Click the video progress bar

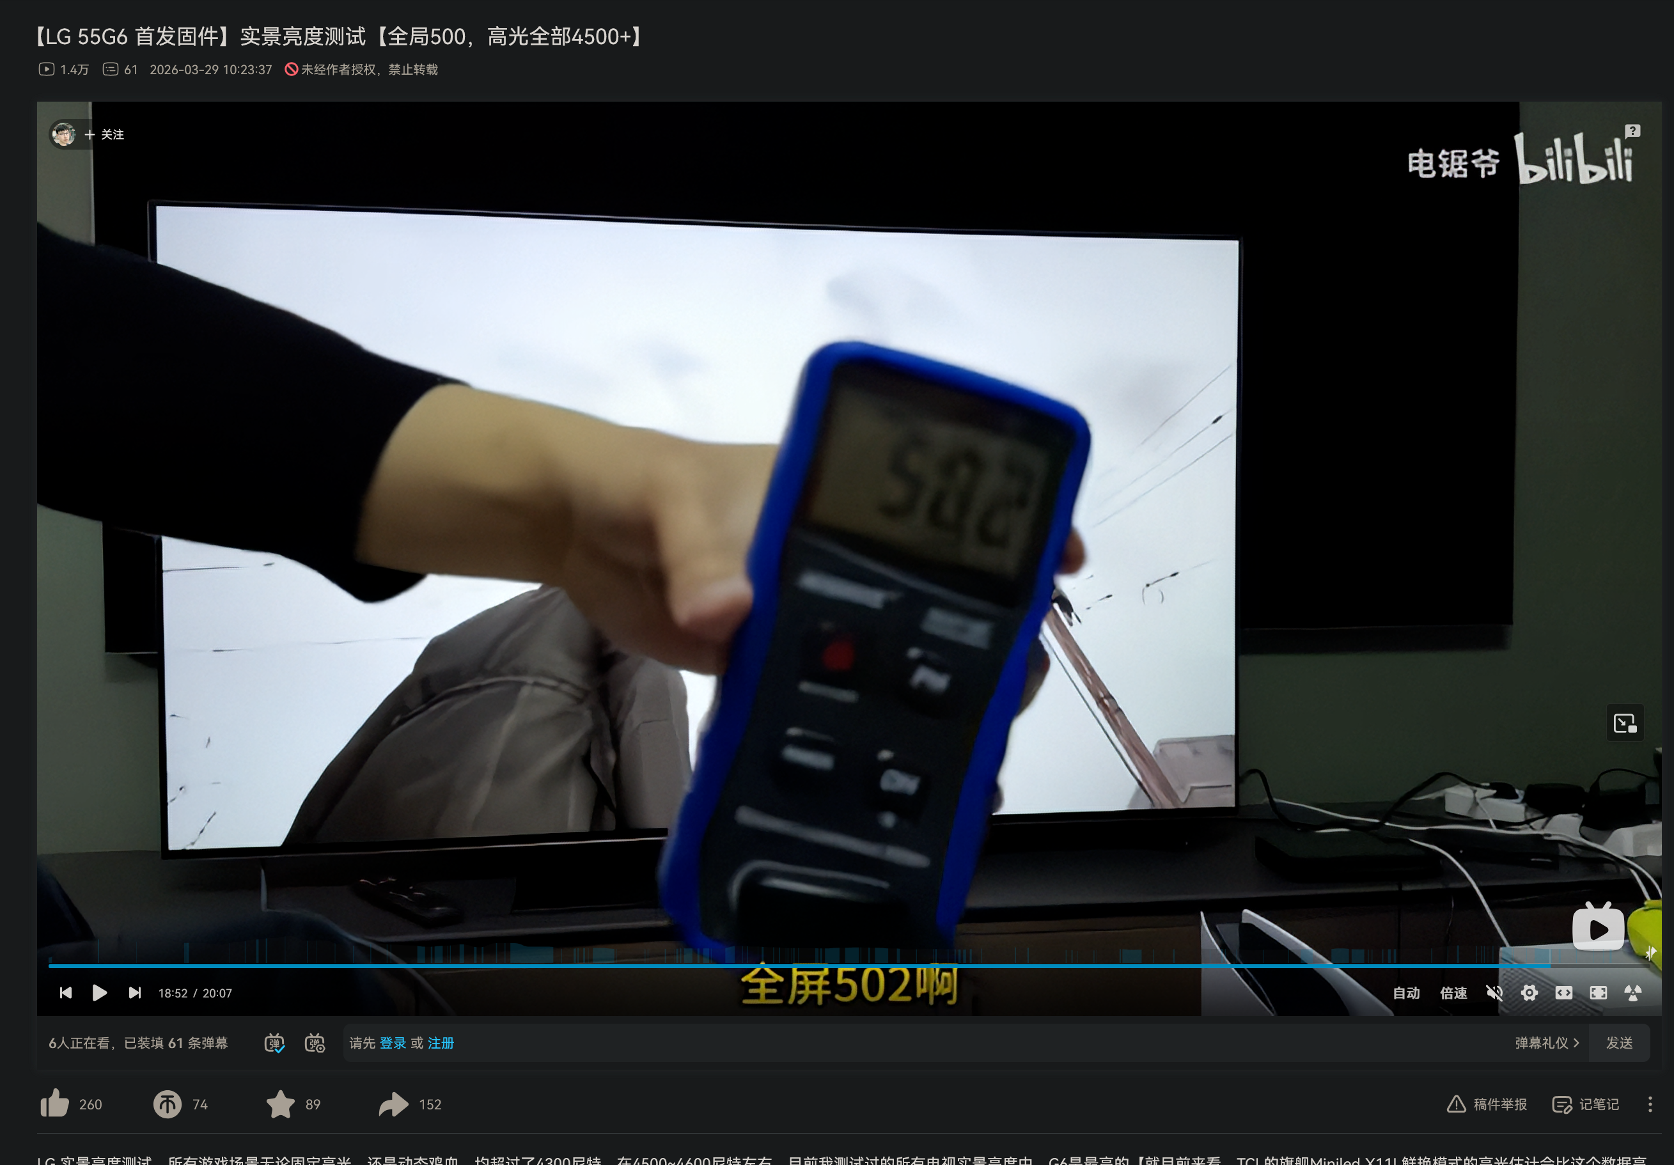click(x=802, y=966)
